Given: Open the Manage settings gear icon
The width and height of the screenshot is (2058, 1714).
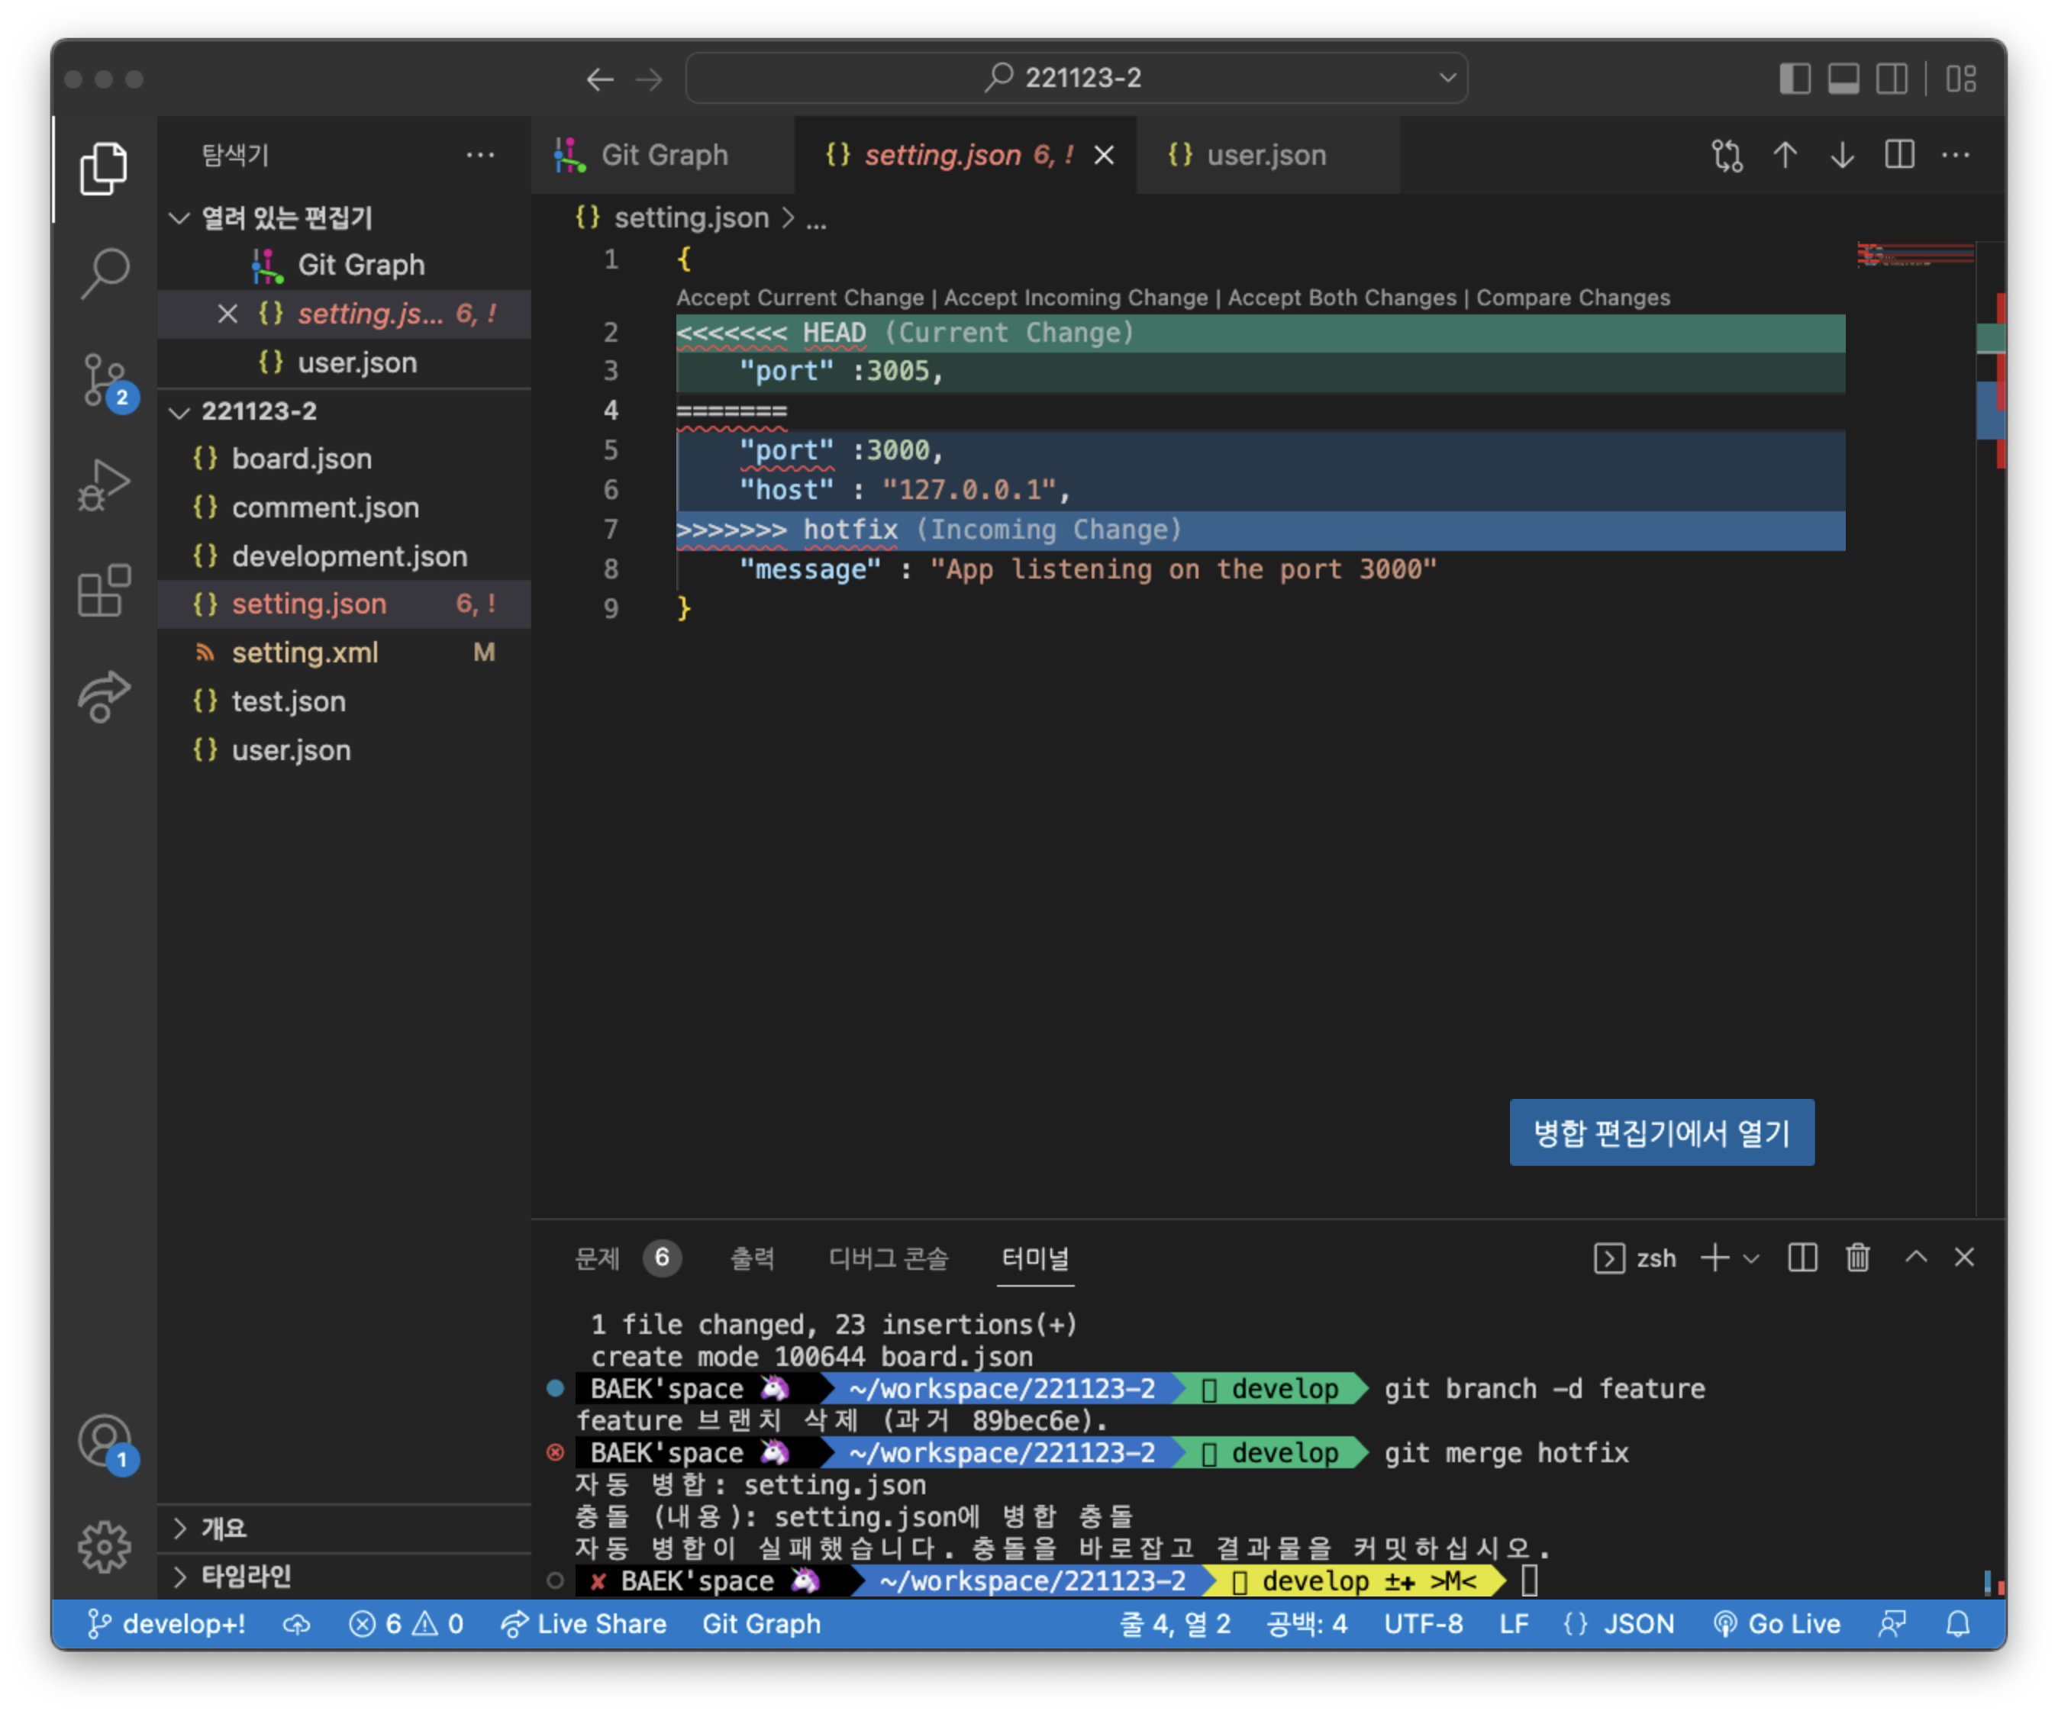Looking at the screenshot, I should 104,1546.
